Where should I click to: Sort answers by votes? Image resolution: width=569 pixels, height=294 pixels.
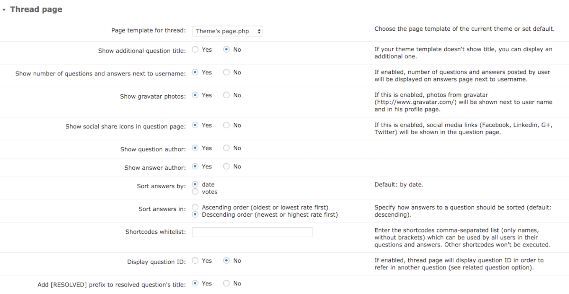pyautogui.click(x=195, y=192)
